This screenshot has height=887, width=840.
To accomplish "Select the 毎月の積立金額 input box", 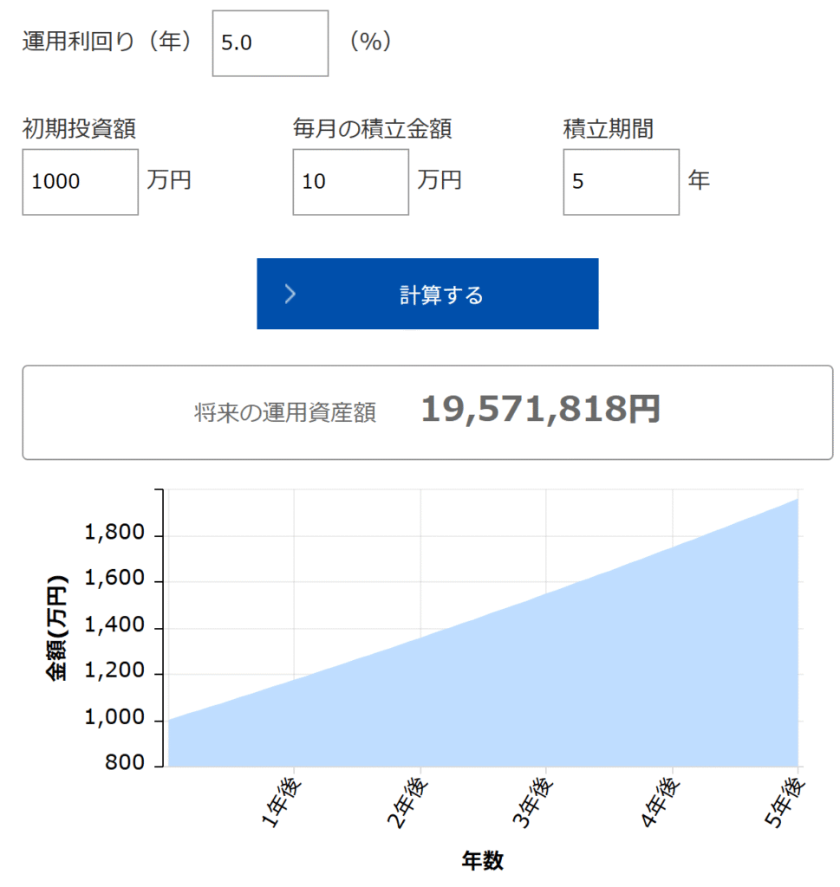I will (x=350, y=182).
